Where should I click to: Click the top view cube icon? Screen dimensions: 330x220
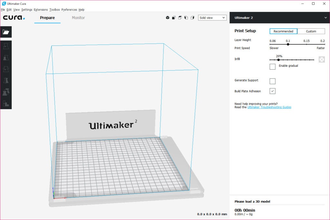180,18
